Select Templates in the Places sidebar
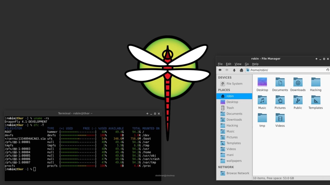Viewport: 330px width, 185px height. coord(234,143)
